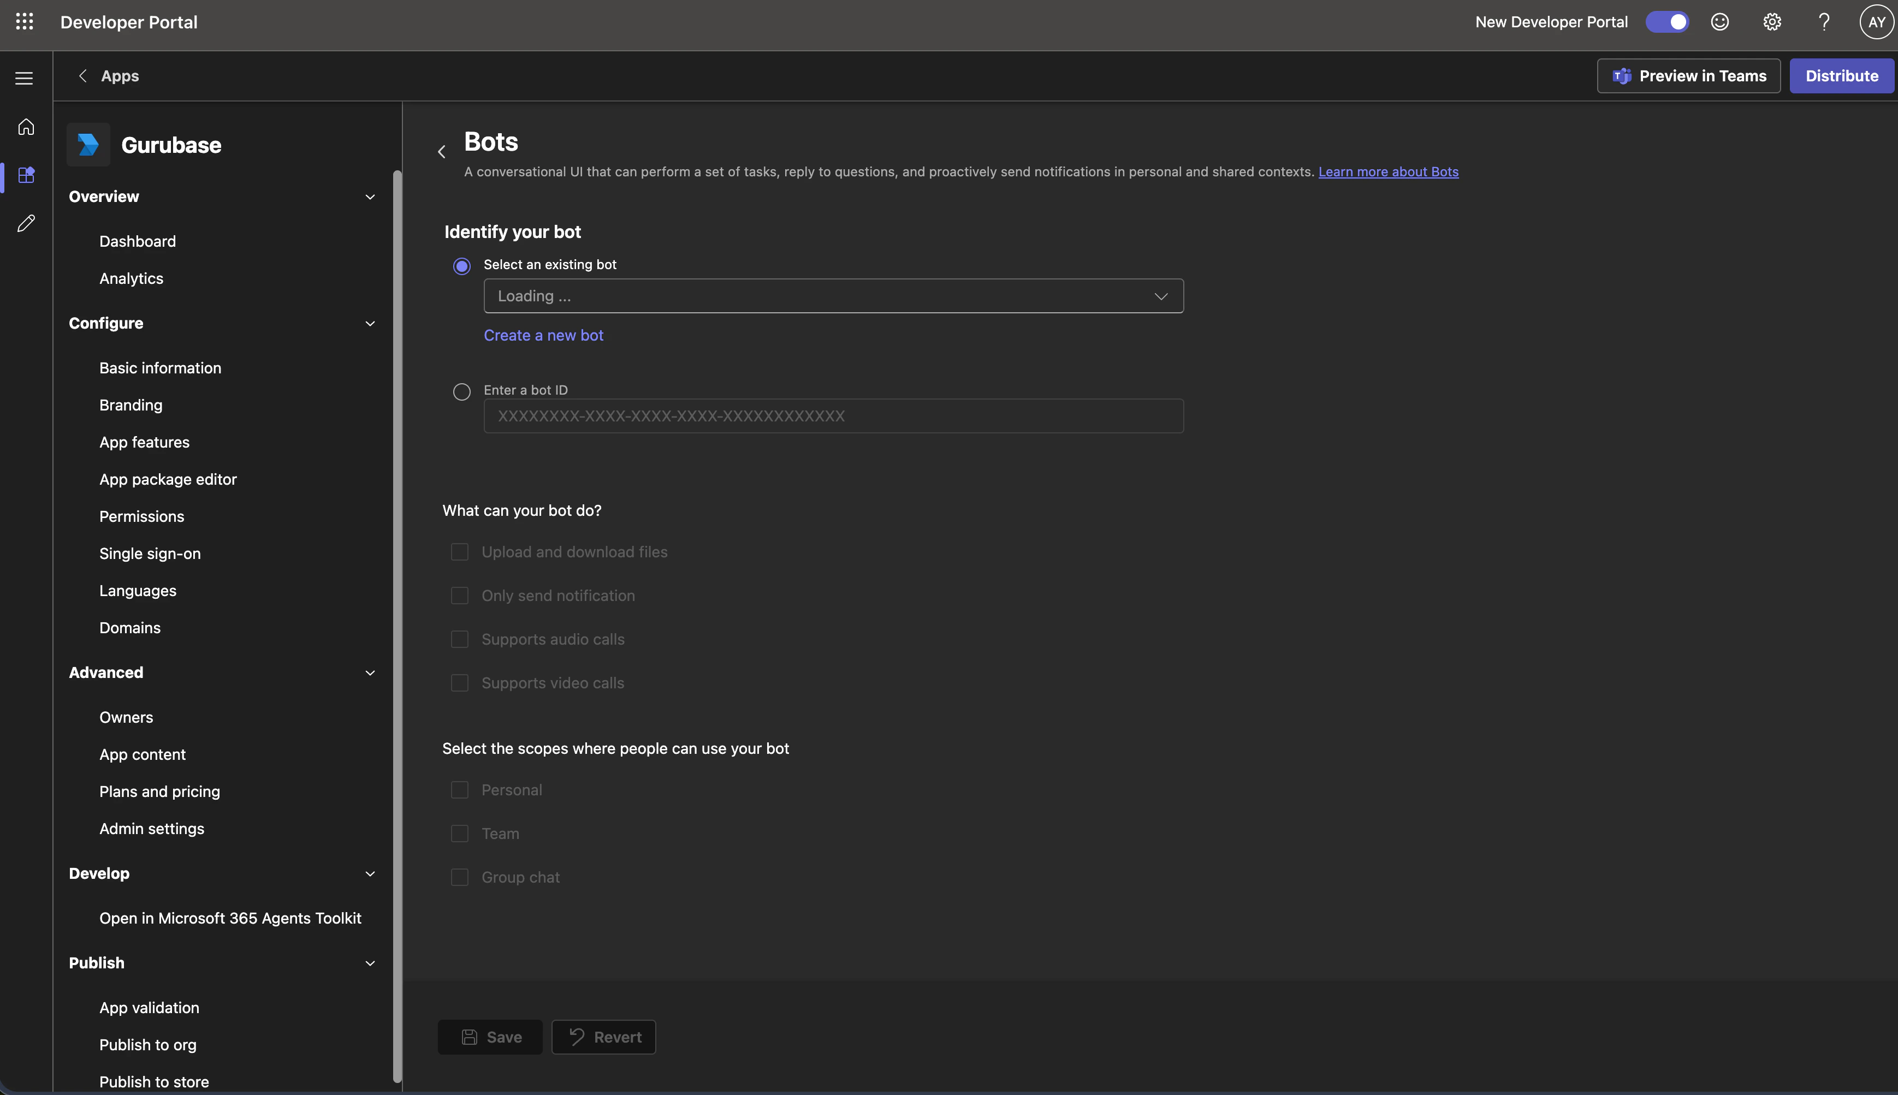Image resolution: width=1898 pixels, height=1095 pixels.
Task: Enable 'Supports video calls' checkbox
Action: tap(460, 683)
